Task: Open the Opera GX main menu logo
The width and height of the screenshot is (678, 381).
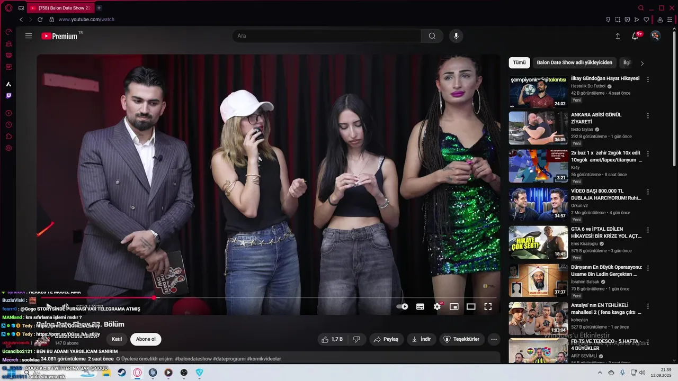Action: point(8,8)
